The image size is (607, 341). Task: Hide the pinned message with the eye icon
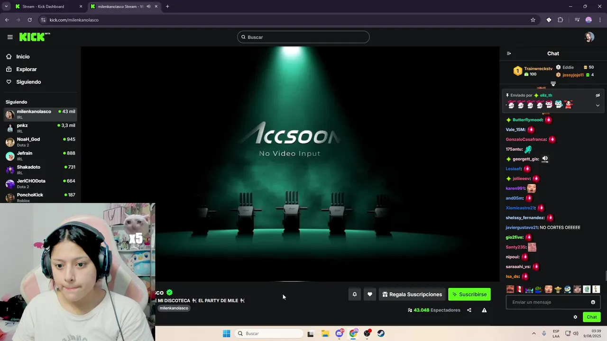598,95
